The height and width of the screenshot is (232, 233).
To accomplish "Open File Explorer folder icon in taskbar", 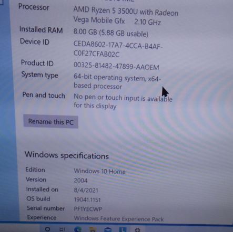I will point(93,229).
